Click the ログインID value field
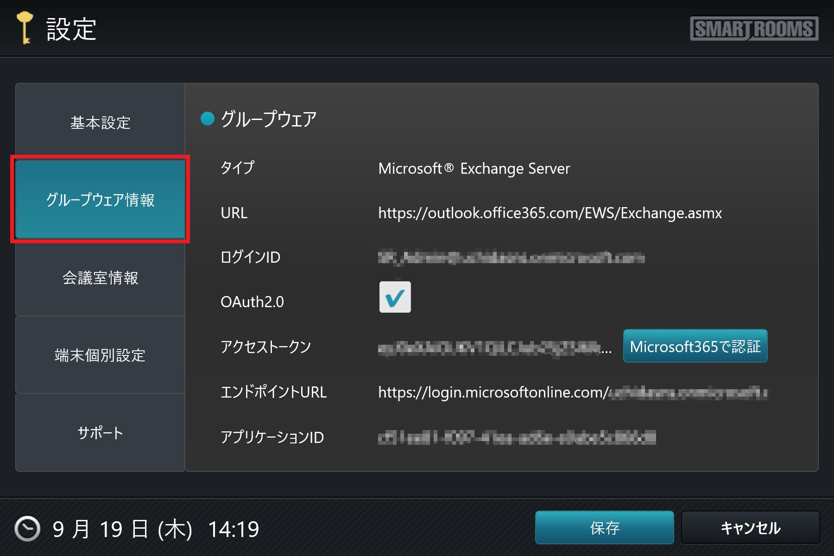Screen dimensions: 834x556 [511, 257]
